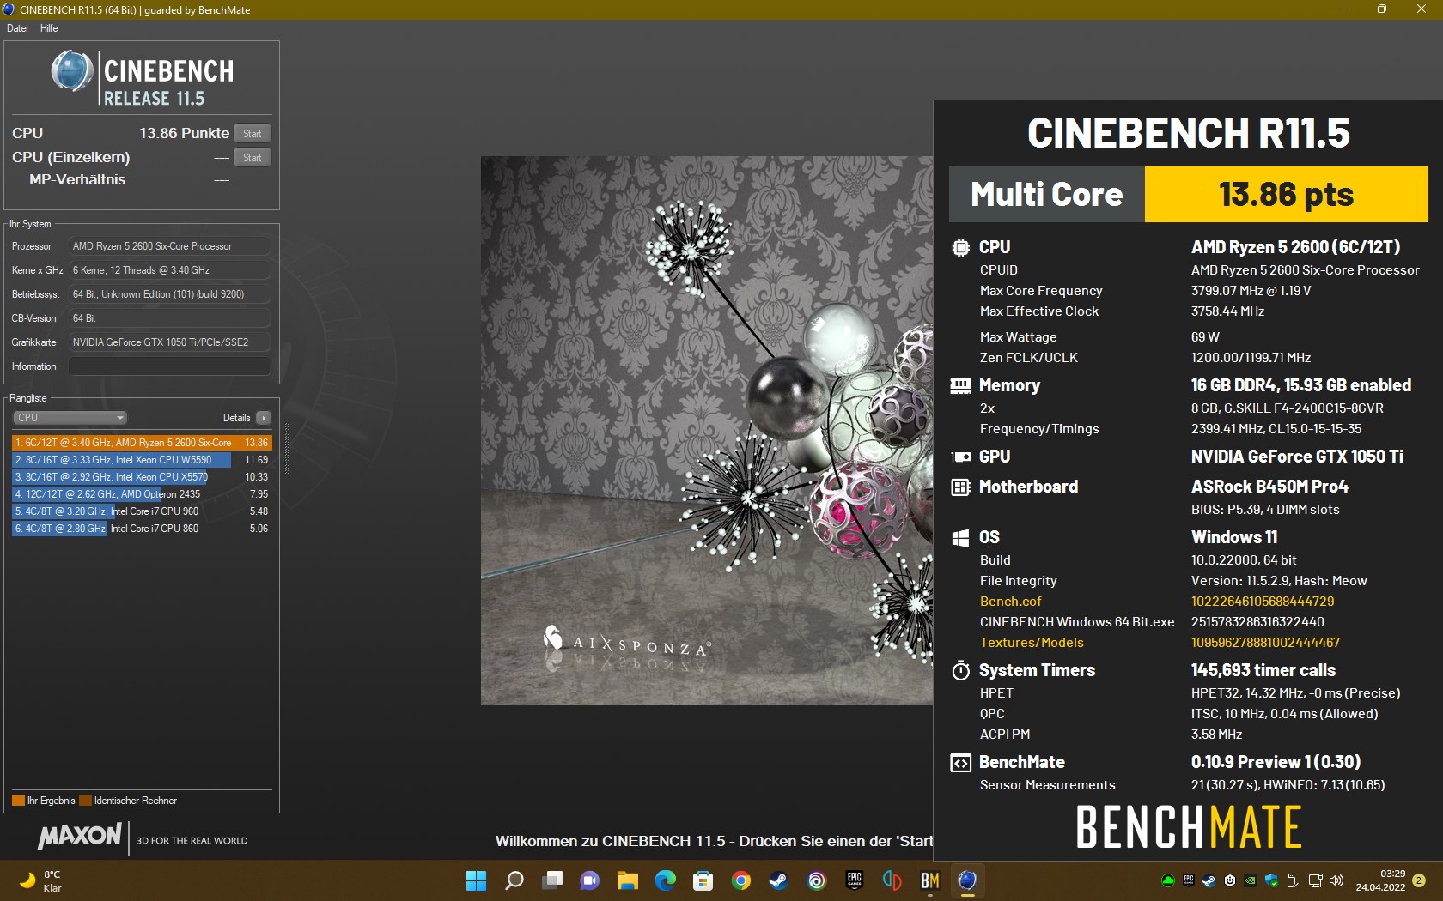This screenshot has height=901, width=1443.
Task: Click the rendered Aixsponza scene image
Action: tap(707, 431)
